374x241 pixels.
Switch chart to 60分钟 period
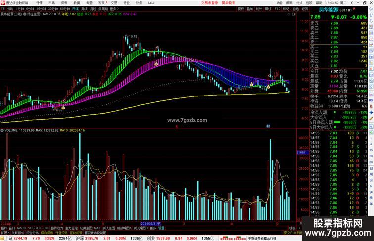point(65,9)
